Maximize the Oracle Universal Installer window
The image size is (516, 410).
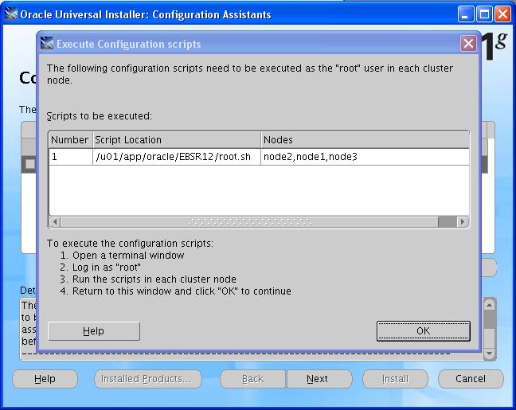485,14
